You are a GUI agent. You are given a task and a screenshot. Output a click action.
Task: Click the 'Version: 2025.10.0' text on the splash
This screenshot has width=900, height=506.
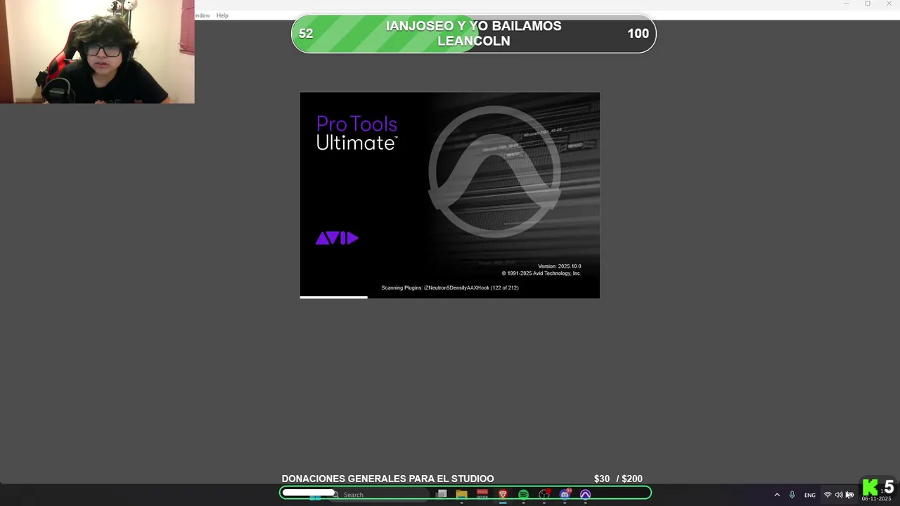point(560,266)
